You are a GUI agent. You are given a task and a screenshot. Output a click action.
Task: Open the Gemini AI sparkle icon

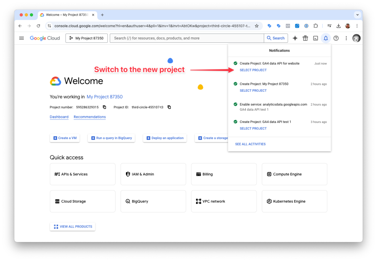[x=295, y=38]
